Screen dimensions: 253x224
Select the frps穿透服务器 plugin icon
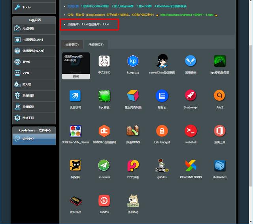(220, 61)
